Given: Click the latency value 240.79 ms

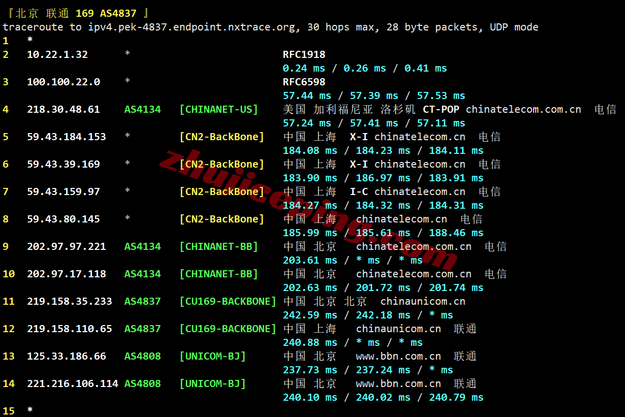Looking at the screenshot, I should click(x=456, y=397).
